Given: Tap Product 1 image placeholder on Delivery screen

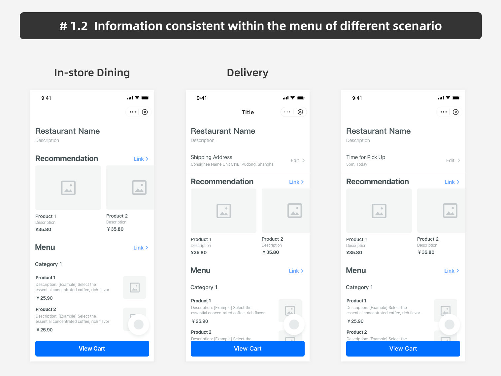Looking at the screenshot, I should tap(223, 211).
